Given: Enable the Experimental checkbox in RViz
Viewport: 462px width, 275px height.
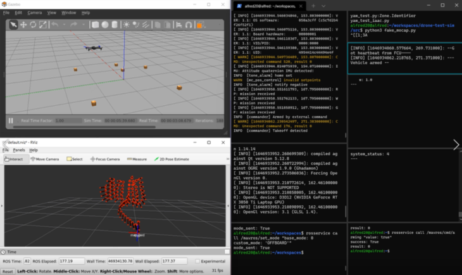Looking at the screenshot, I should tap(198, 260).
